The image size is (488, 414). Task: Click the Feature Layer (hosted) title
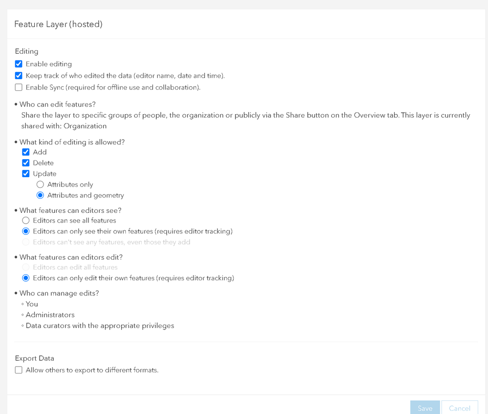click(58, 24)
